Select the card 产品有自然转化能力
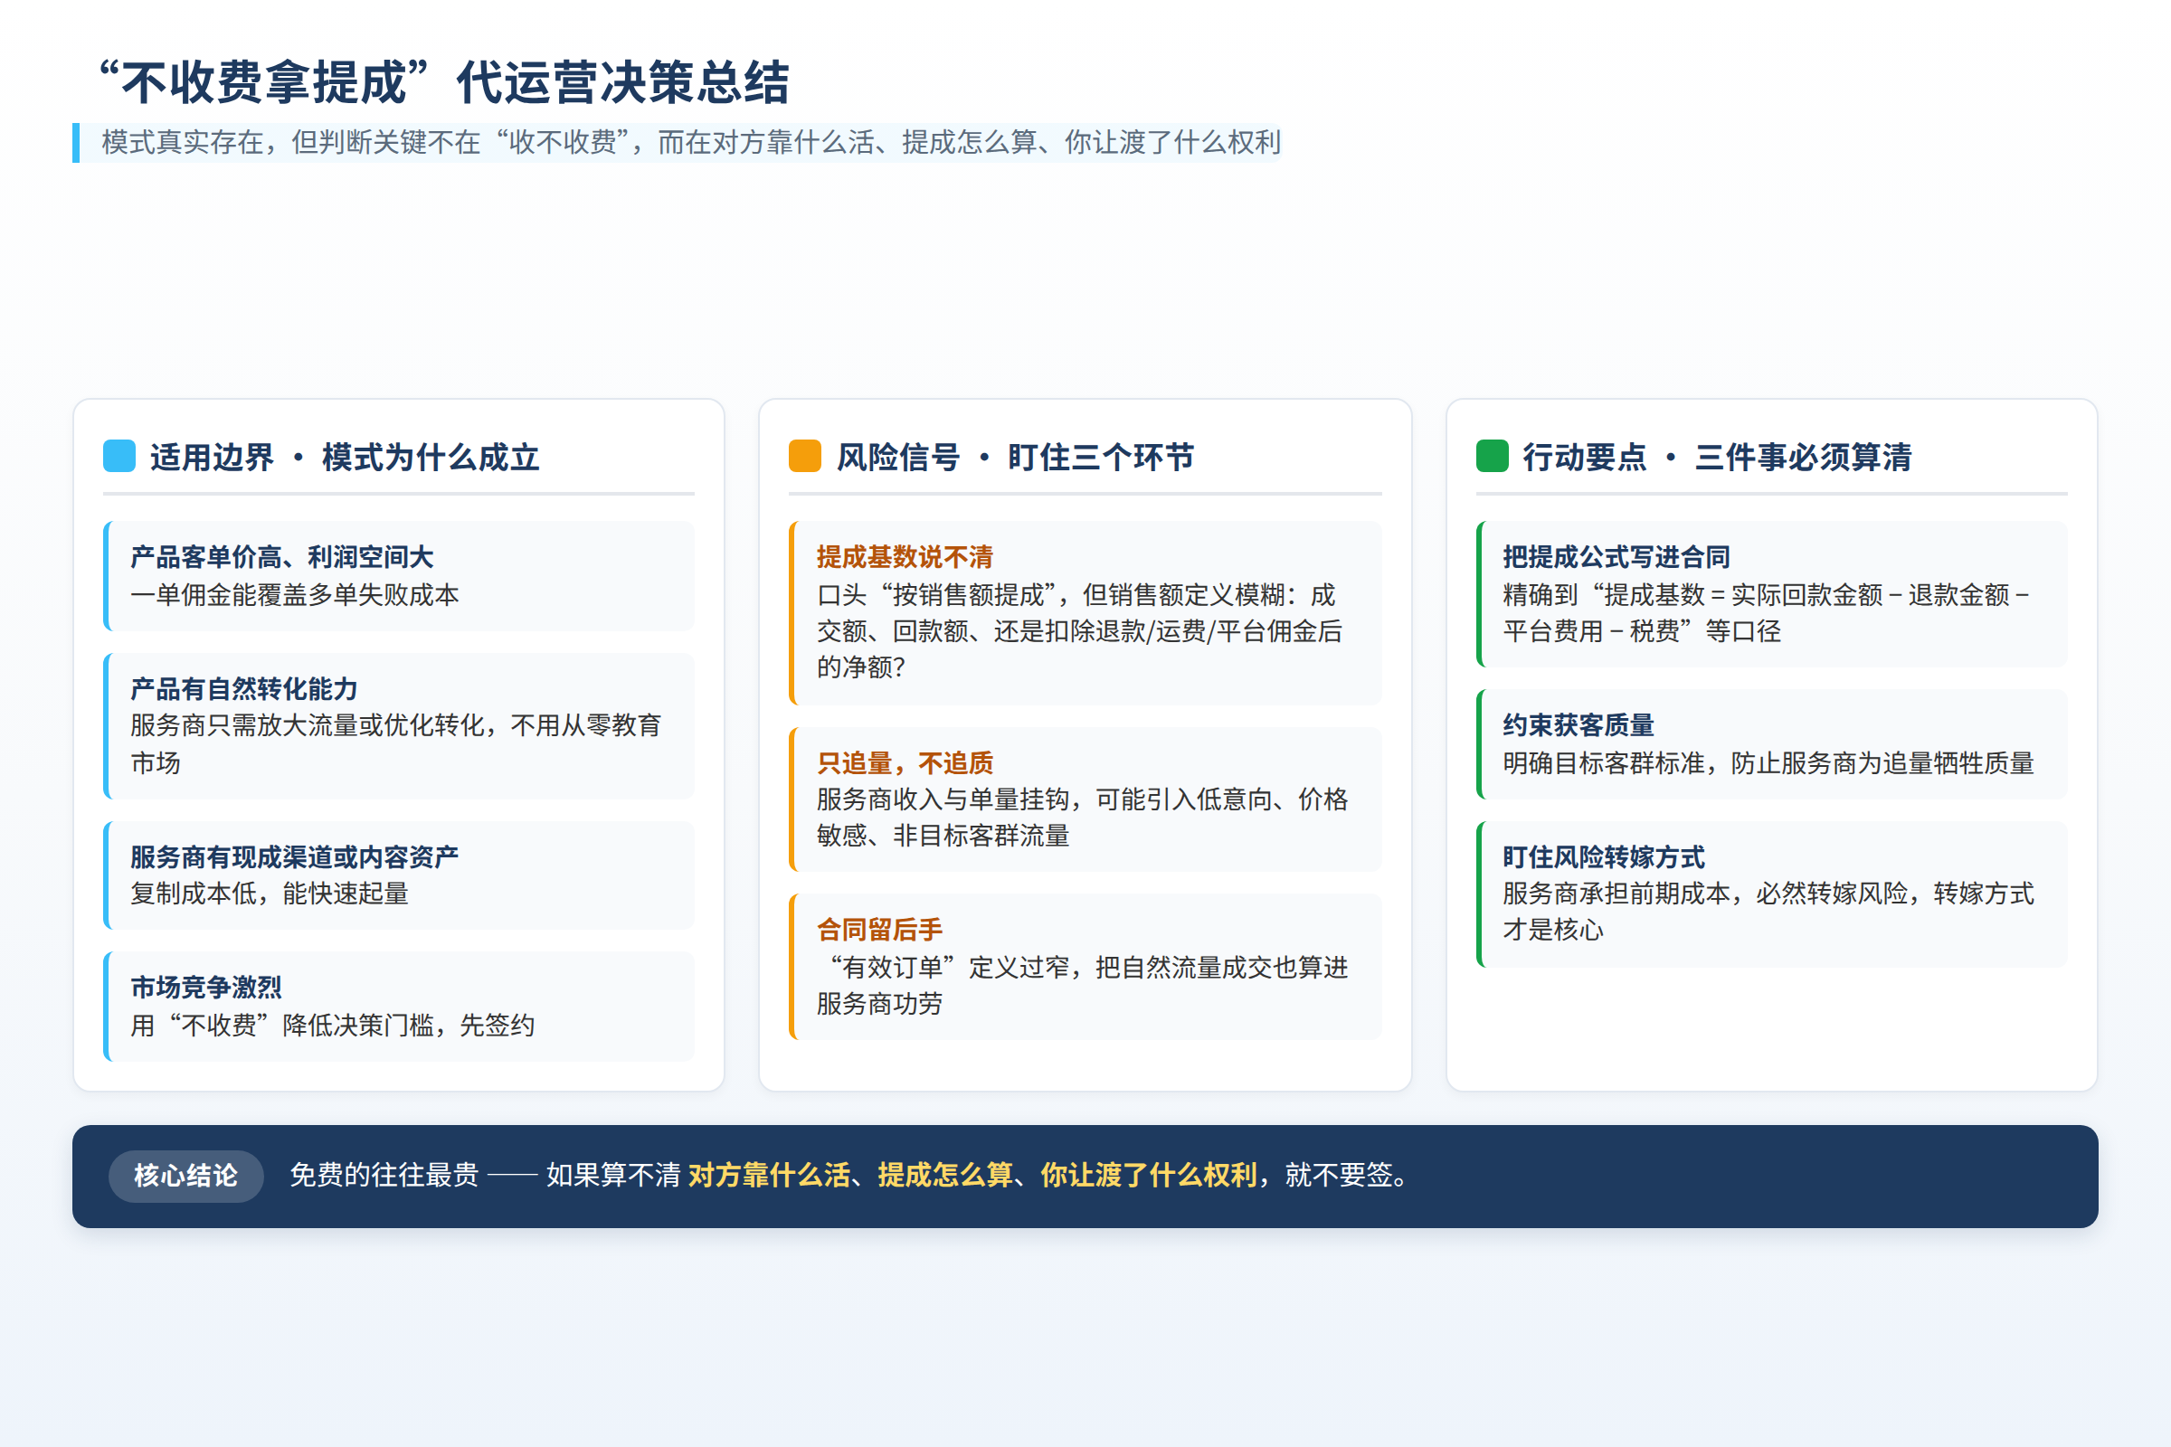This screenshot has height=1447, width=2171. (399, 725)
